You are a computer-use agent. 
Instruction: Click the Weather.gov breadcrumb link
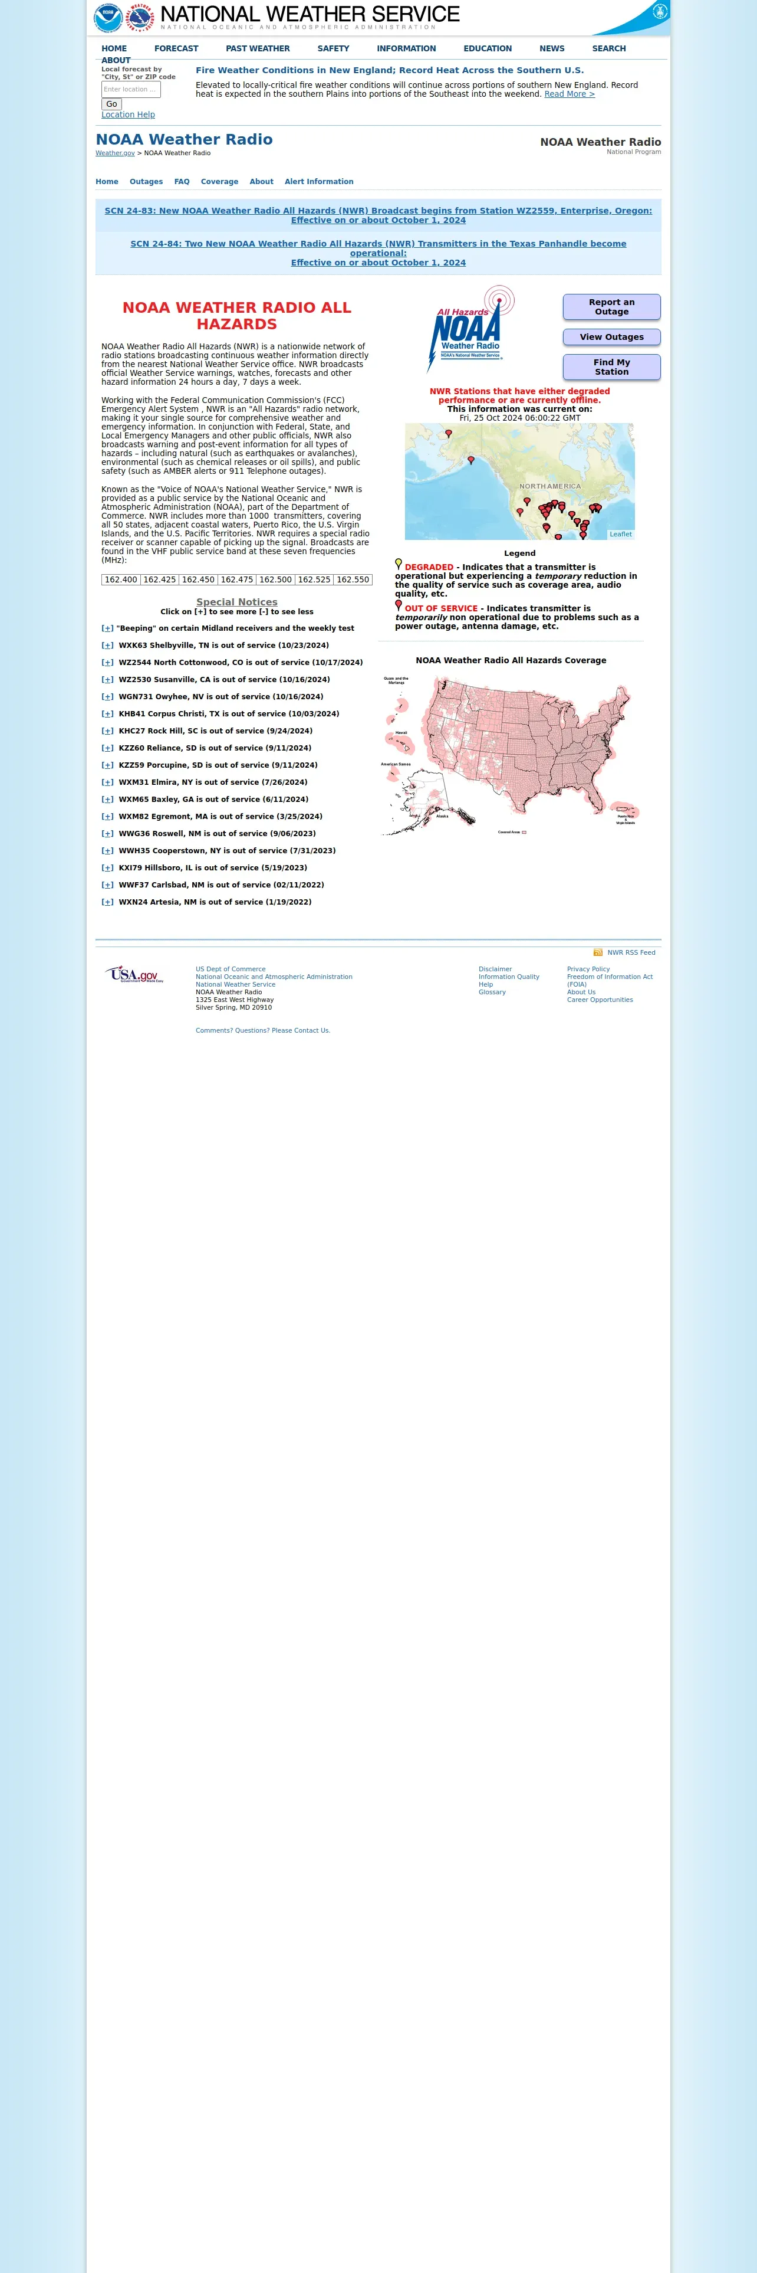coord(114,153)
